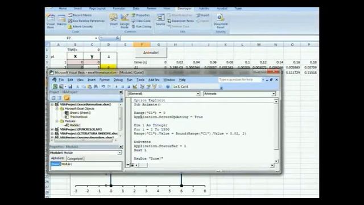Click the Insert UserForm toolbar icon
This screenshot has height=205, width=364.
click(x=61, y=87)
